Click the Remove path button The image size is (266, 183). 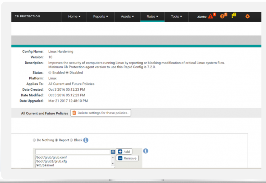pos(127,158)
